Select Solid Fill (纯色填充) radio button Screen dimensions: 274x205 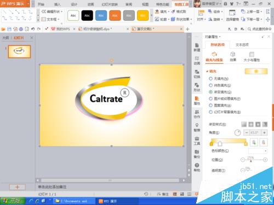[210, 85]
